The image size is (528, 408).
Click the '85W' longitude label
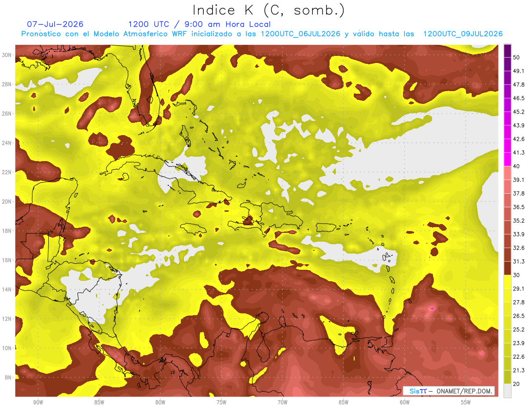point(99,403)
